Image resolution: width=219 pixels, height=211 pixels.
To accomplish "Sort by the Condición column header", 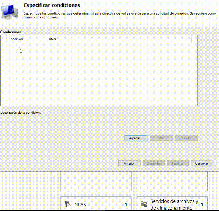I will [x=26, y=39].
